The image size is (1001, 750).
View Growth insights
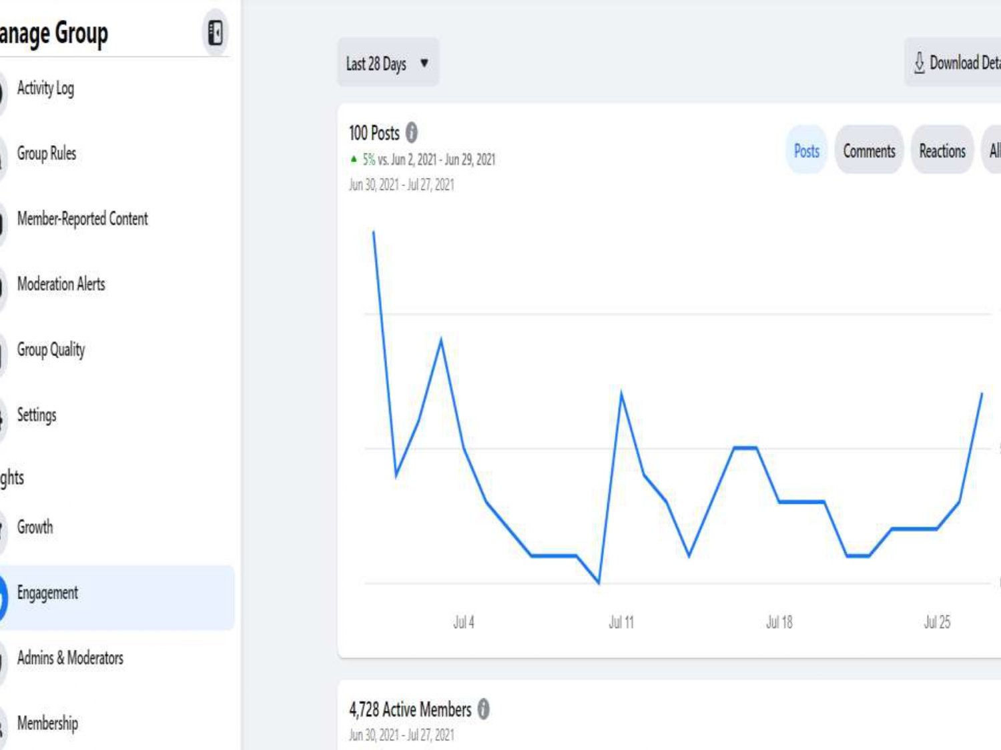click(35, 527)
